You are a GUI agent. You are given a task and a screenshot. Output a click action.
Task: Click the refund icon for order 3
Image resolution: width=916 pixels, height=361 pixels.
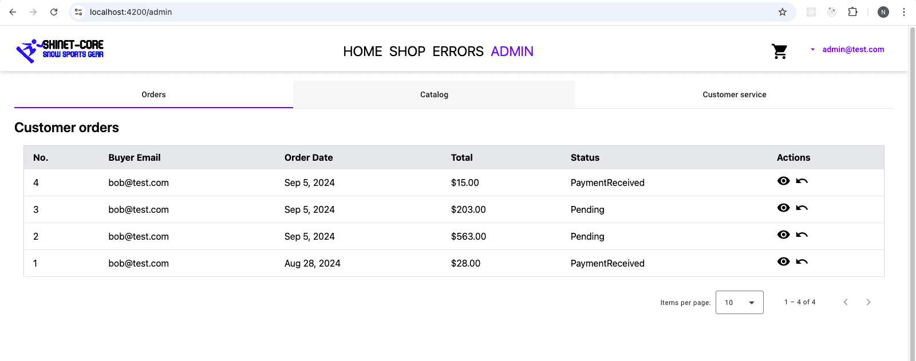[x=801, y=208]
